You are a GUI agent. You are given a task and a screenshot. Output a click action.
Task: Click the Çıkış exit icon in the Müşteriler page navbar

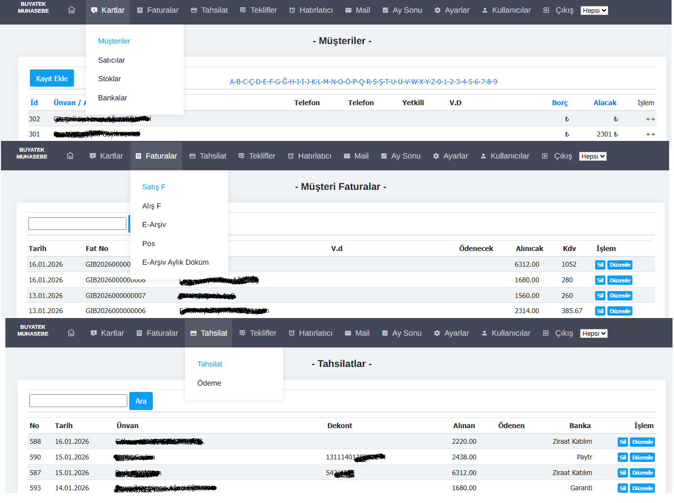[x=546, y=10]
